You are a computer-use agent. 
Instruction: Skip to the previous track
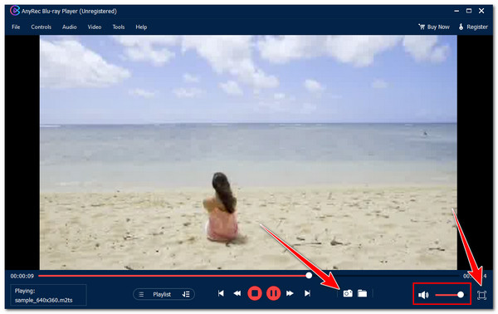click(x=221, y=293)
